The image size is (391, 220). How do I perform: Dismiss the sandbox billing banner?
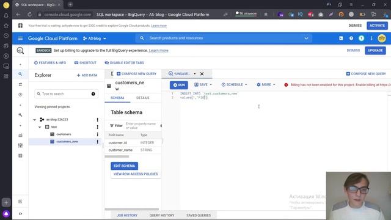point(353,50)
